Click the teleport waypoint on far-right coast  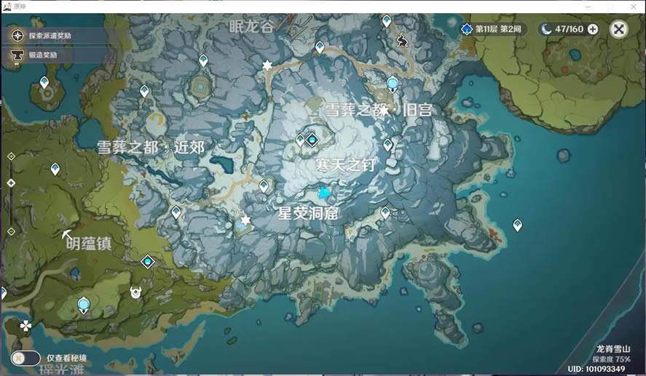click(x=517, y=225)
